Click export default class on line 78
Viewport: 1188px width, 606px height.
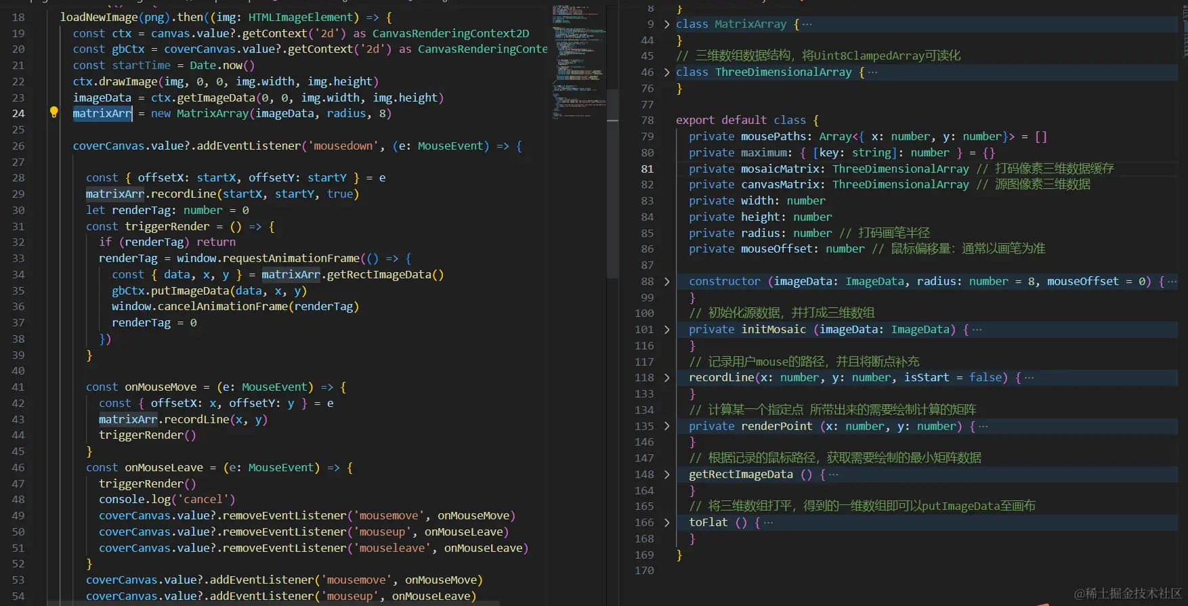[741, 120]
